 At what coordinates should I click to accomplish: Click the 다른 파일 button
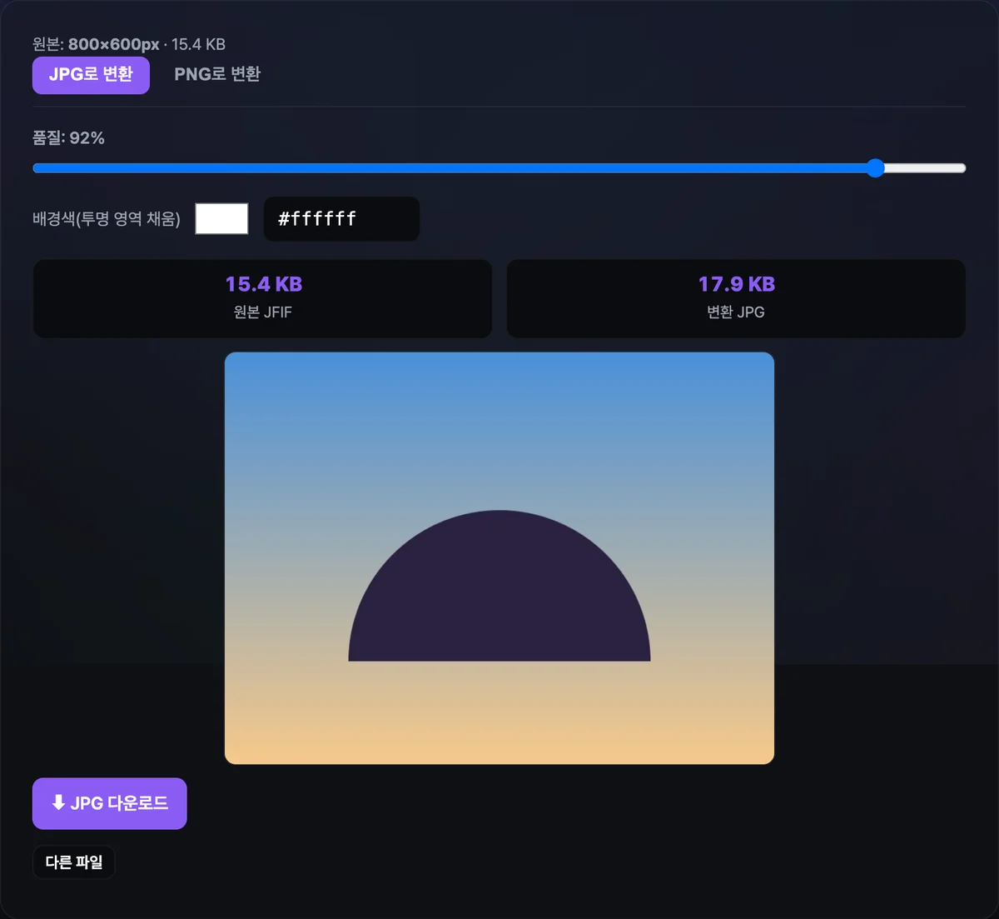[73, 862]
